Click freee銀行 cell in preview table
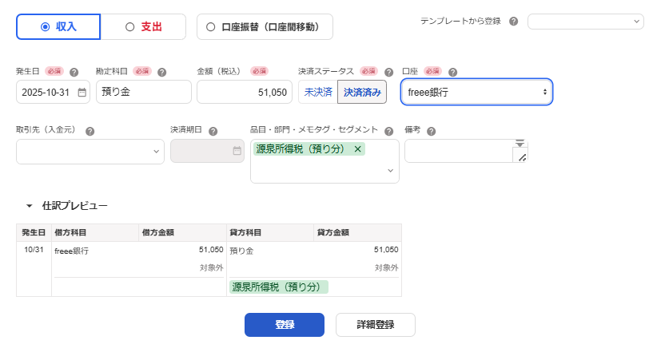Screen dimensions: 649x352 coord(72,251)
